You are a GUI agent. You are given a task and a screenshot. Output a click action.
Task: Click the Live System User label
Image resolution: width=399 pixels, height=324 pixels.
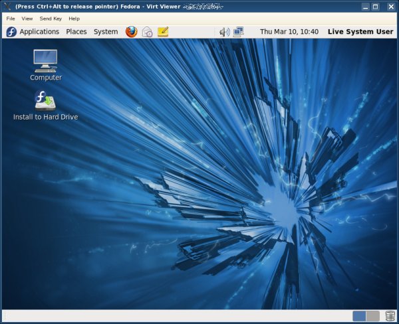click(360, 32)
